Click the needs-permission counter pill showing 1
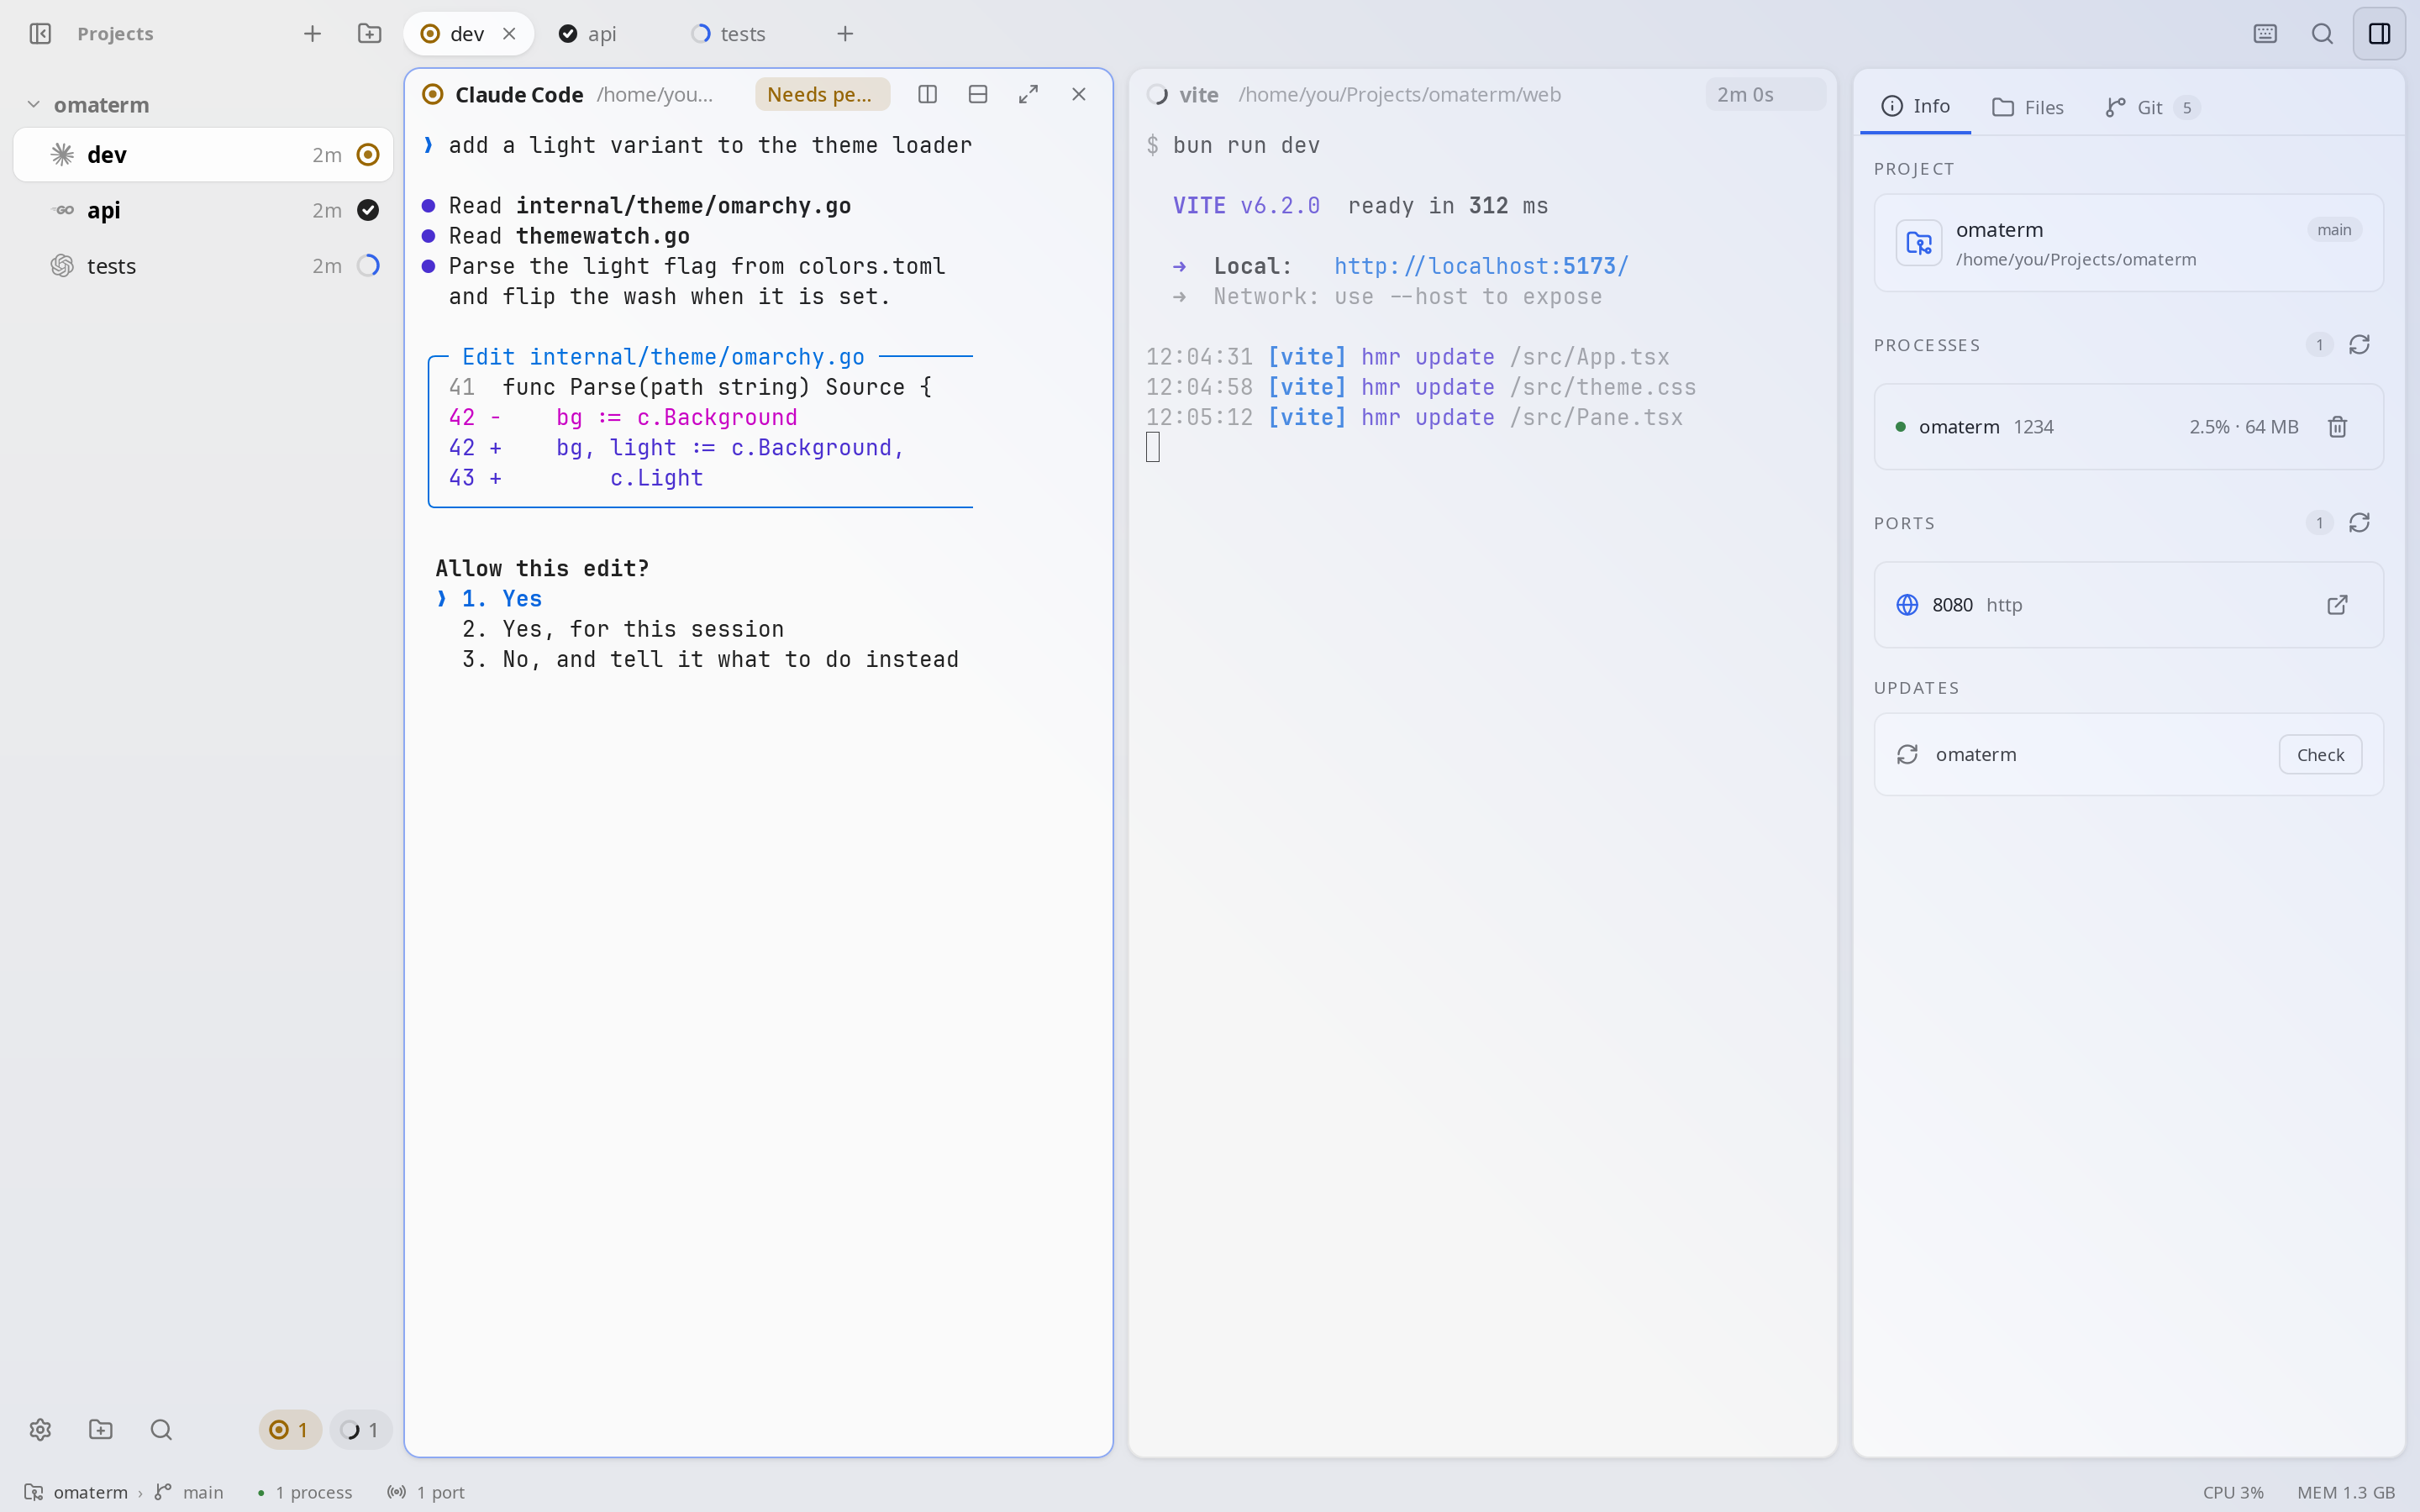 [290, 1430]
